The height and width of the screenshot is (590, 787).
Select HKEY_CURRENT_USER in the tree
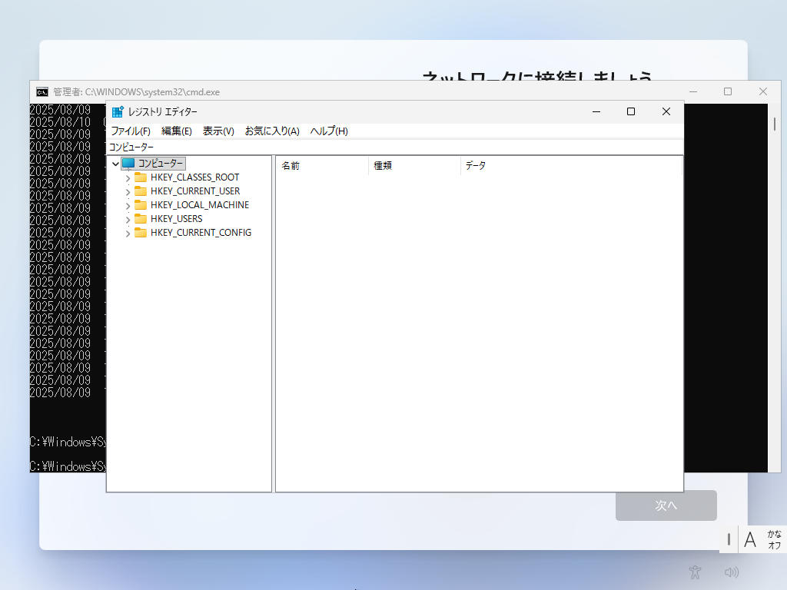pos(195,191)
